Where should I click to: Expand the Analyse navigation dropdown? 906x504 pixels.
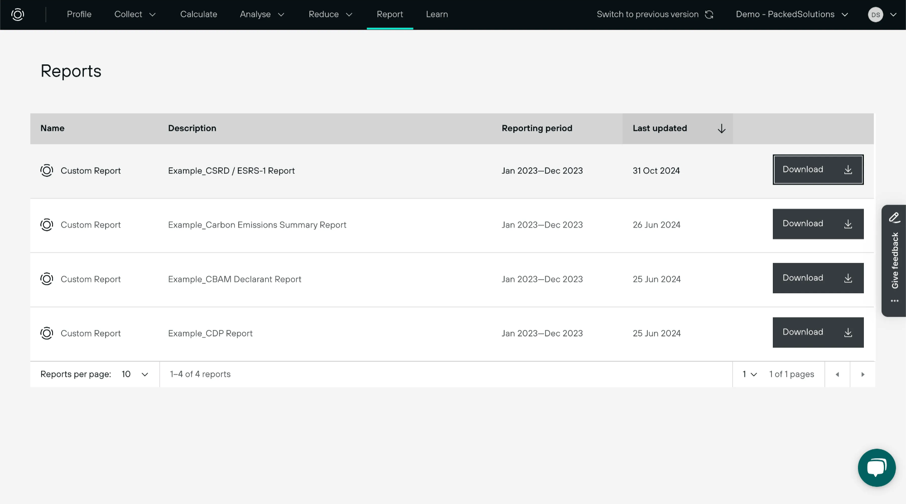coord(262,14)
